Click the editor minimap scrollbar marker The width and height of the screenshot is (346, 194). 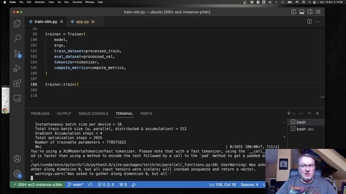[322, 97]
